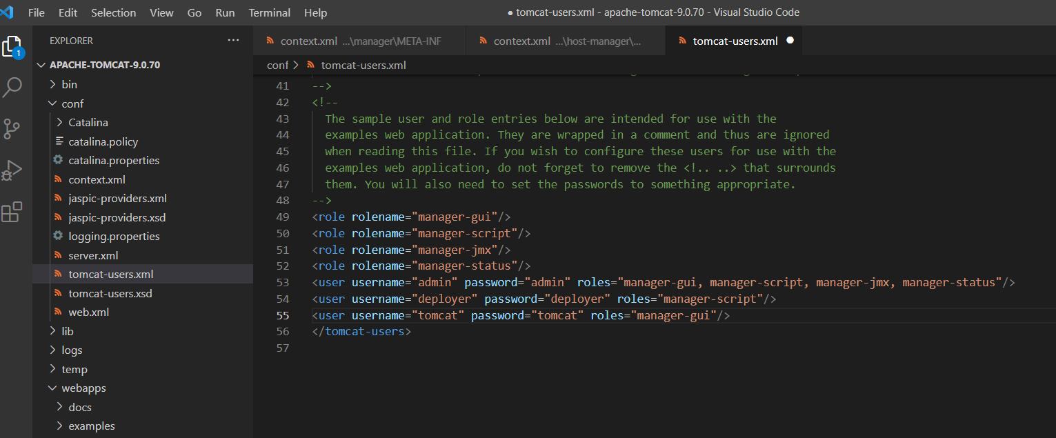
Task: Select the tomcat-users.xml editor tab
Action: pos(734,41)
